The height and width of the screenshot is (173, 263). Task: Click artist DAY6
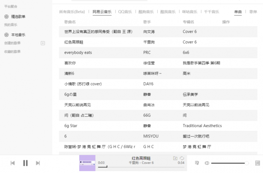click(148, 84)
